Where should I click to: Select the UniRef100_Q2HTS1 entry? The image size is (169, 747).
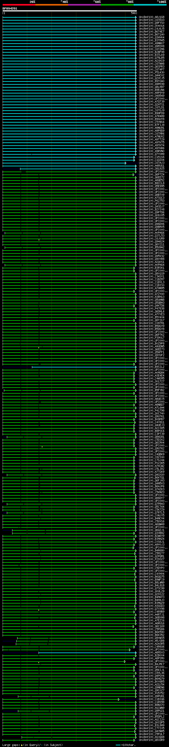(x=152, y=105)
